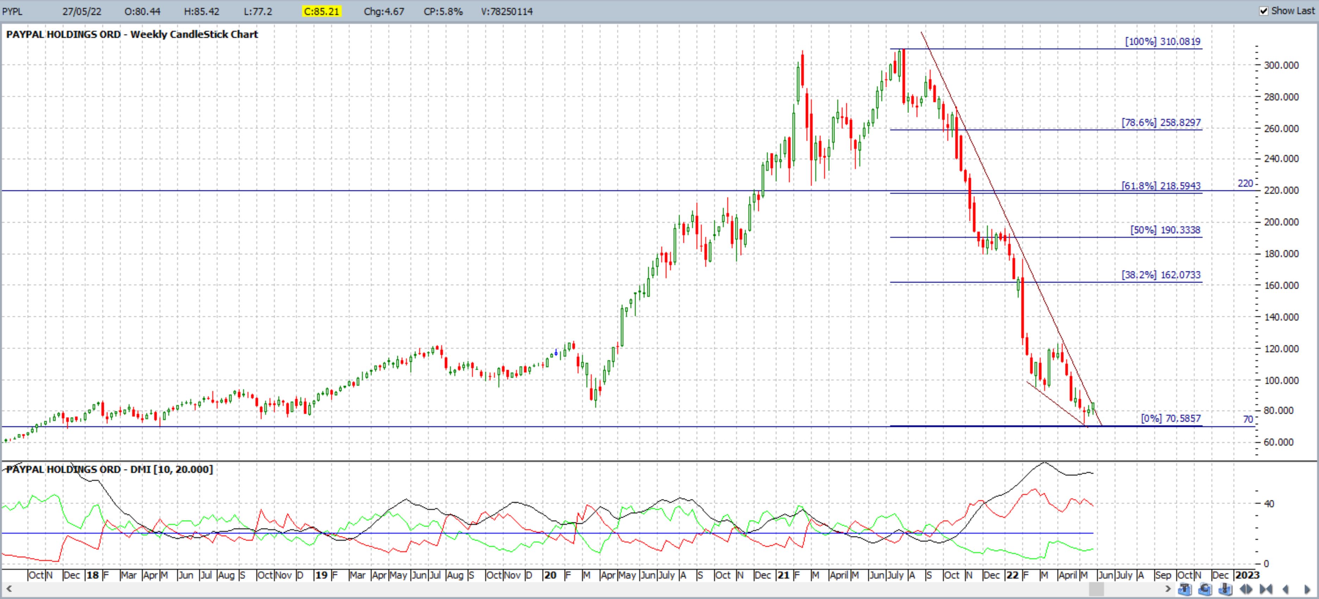1319x599 pixels.
Task: Click the percent change CP:5.8%
Action: click(x=443, y=11)
